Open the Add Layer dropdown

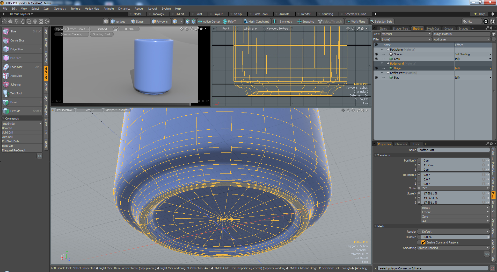[x=461, y=39]
